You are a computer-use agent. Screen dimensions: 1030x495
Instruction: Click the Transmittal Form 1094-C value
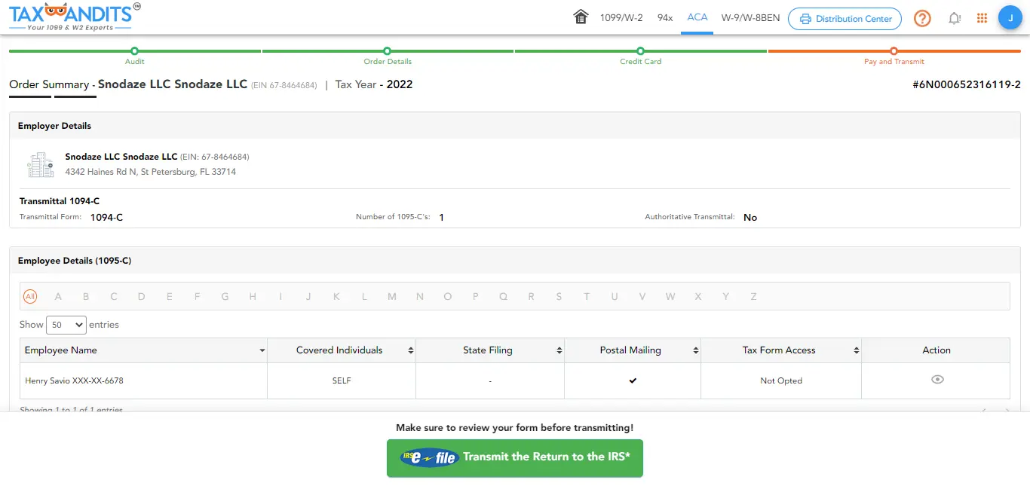[106, 217]
